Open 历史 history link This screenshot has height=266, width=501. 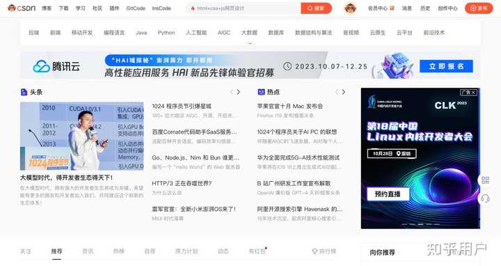coord(425,8)
